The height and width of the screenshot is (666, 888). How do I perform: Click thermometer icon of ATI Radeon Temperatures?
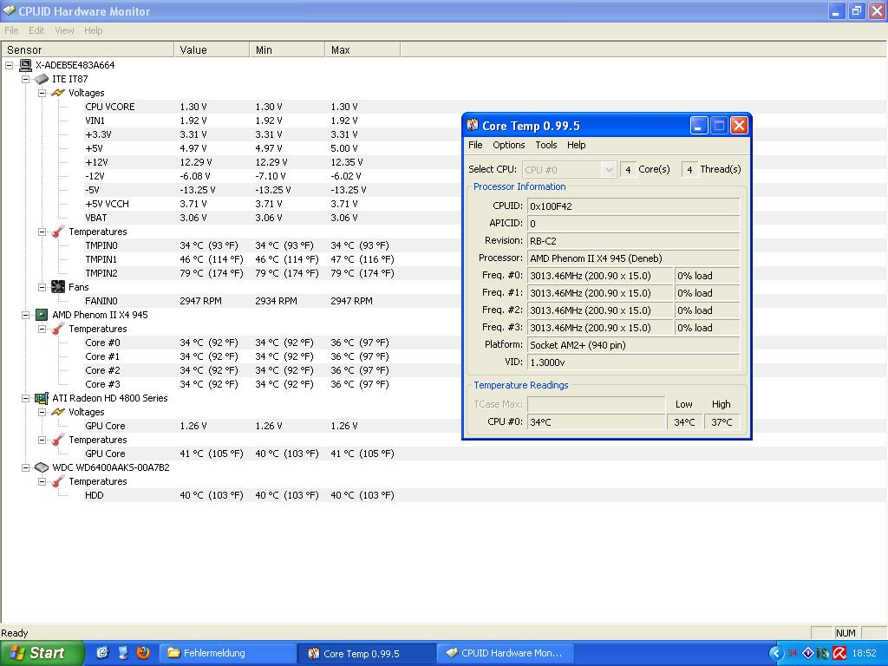[x=58, y=440]
